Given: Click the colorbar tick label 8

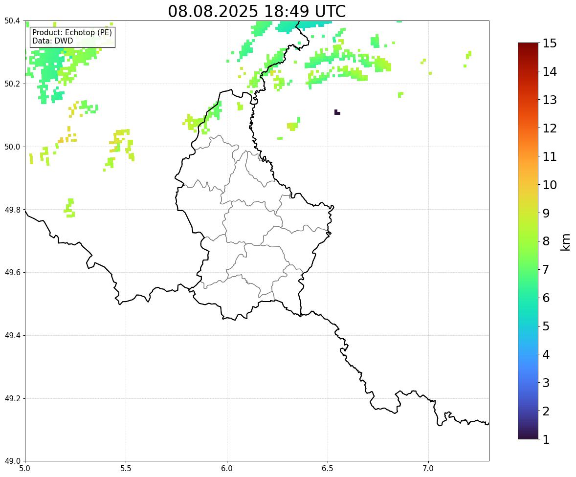Looking at the screenshot, I should pyautogui.click(x=546, y=241).
